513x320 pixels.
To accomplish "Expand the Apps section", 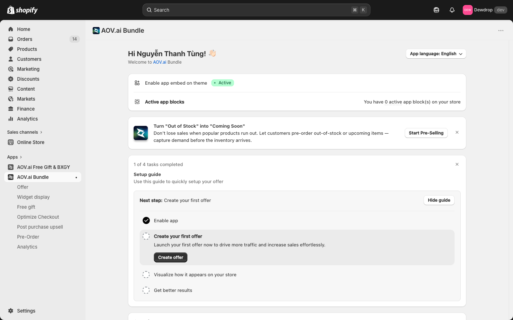I will [15, 157].
